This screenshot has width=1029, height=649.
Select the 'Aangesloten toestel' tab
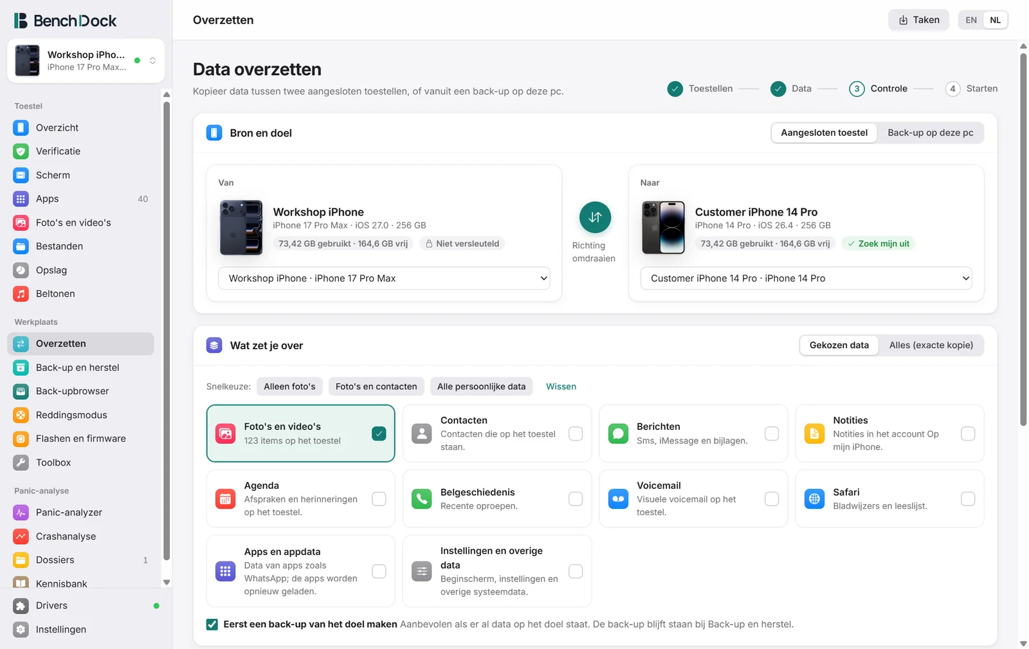(x=824, y=133)
